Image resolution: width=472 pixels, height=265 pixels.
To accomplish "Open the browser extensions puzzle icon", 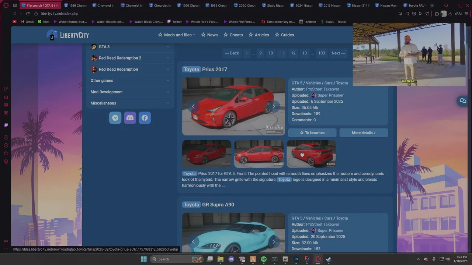I will point(437,14).
